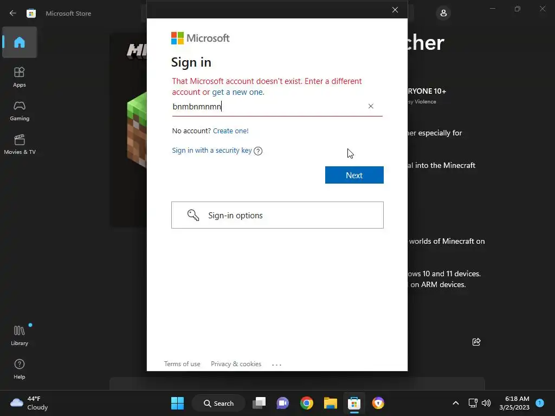
Task: Clear the email field with X icon
Action: tap(371, 106)
